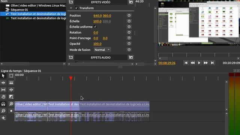Click the Position X value 640.0

97,16
